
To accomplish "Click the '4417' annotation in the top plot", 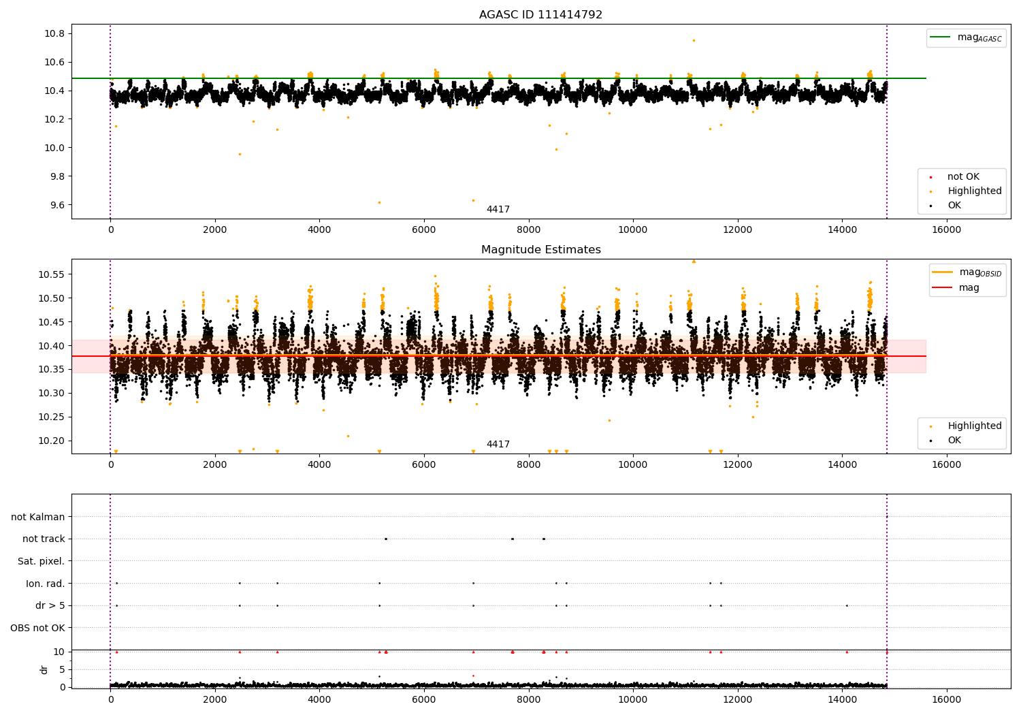I will (498, 210).
